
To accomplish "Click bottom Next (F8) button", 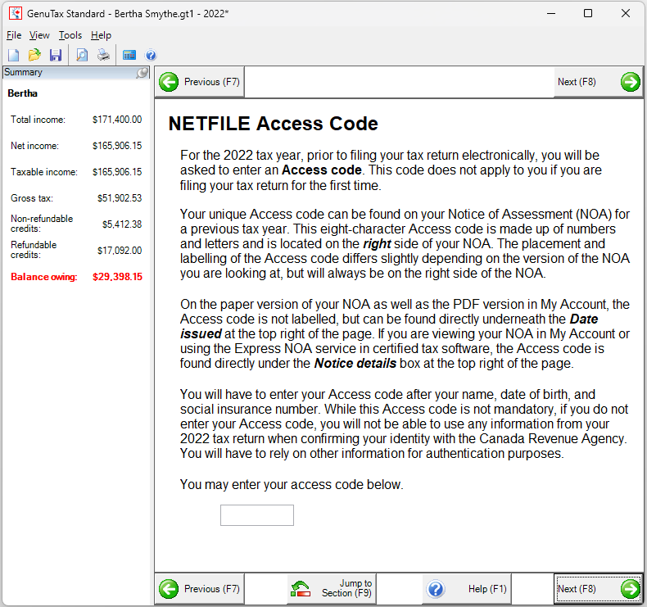I will click(x=599, y=589).
